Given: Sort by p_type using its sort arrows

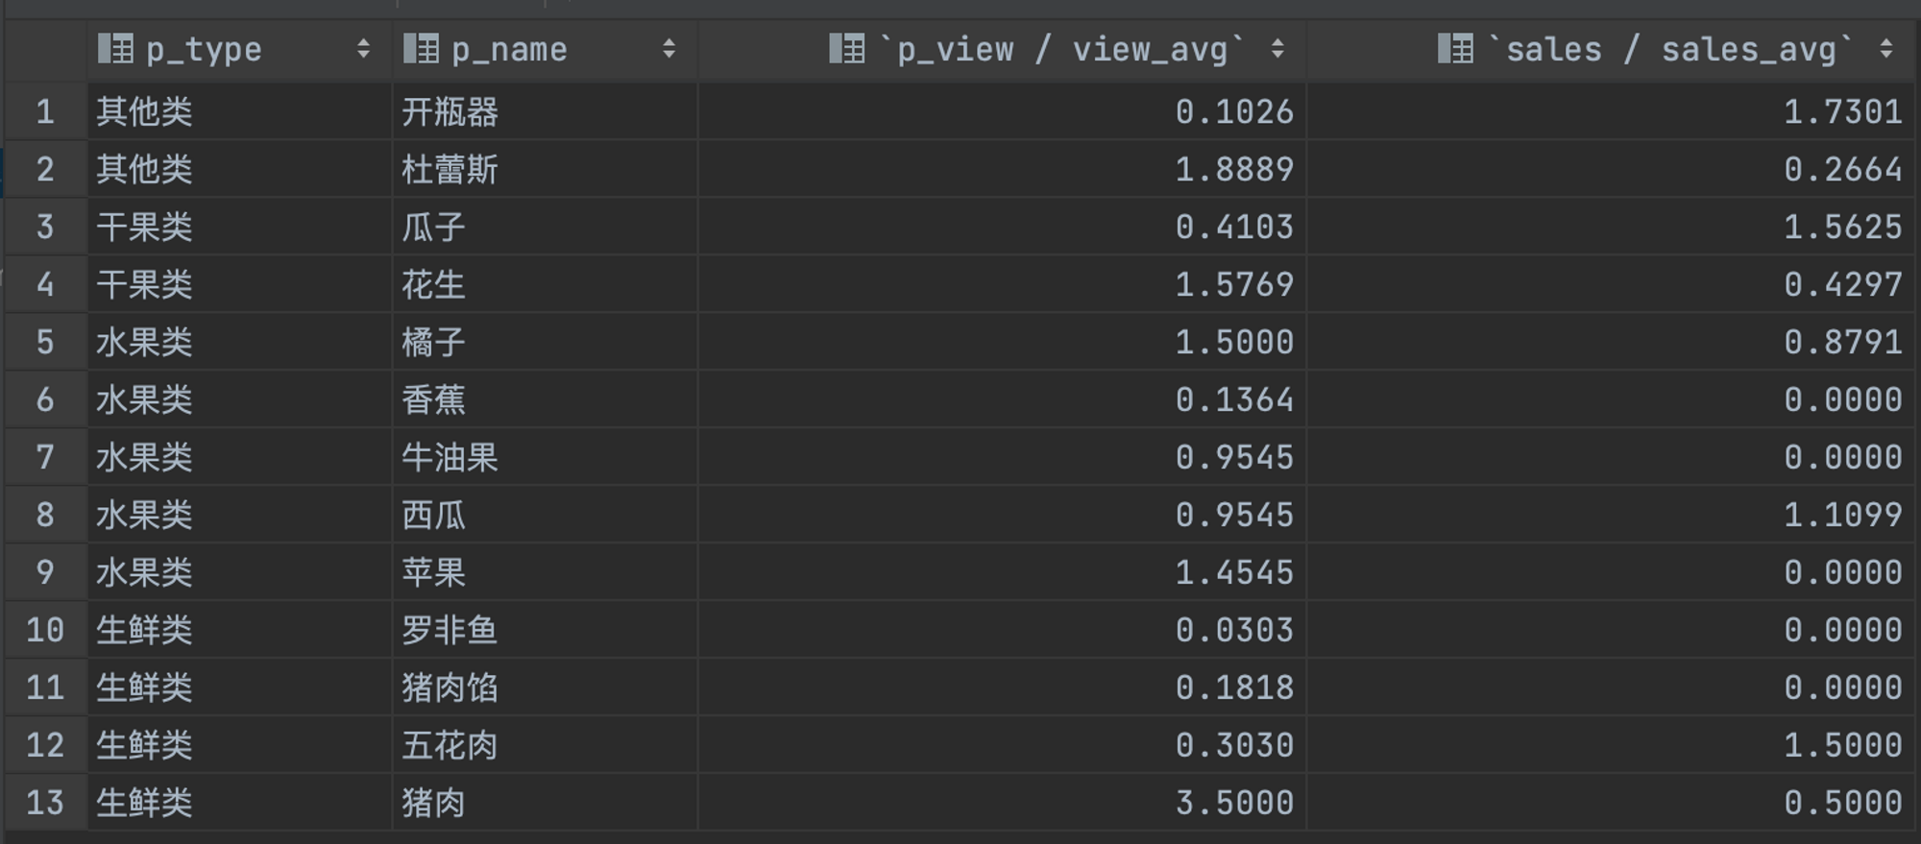Looking at the screenshot, I should point(363,49).
